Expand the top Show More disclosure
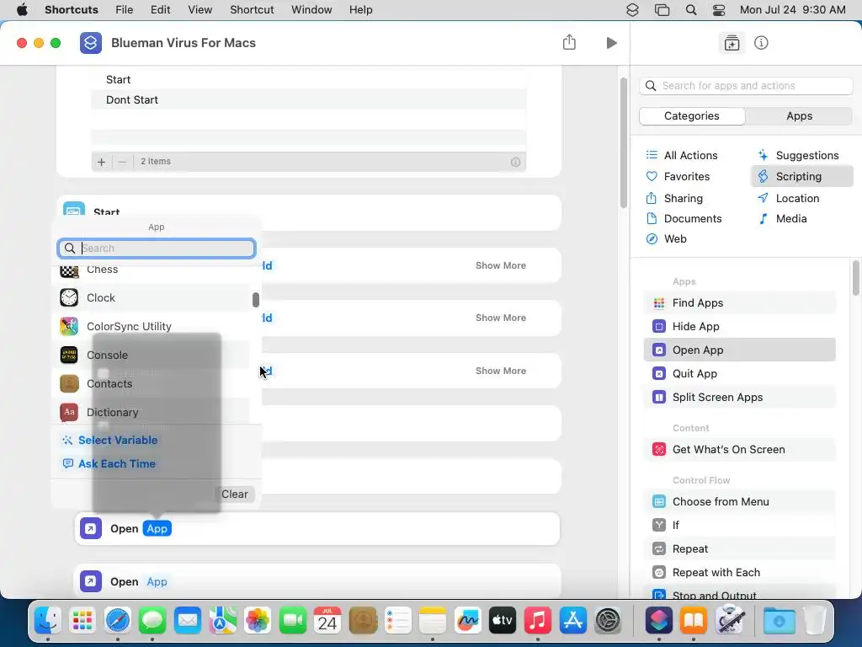Image resolution: width=862 pixels, height=647 pixels. point(501,265)
